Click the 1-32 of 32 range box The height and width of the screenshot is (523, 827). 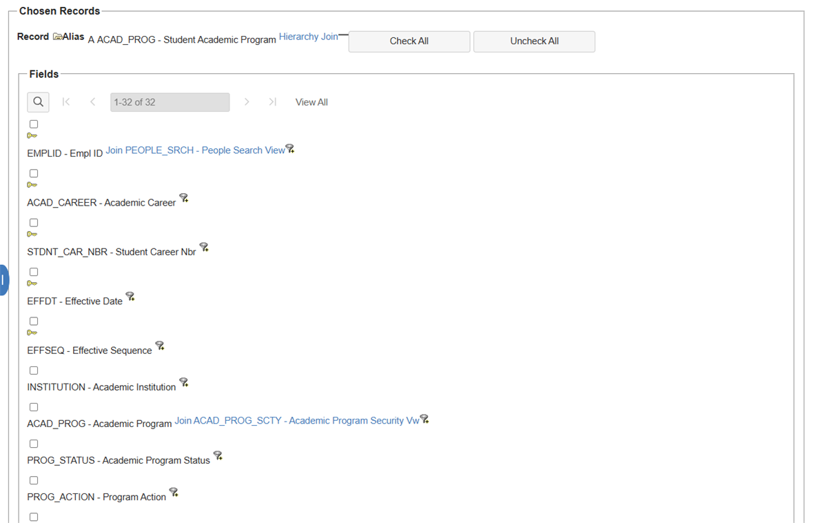pos(170,102)
